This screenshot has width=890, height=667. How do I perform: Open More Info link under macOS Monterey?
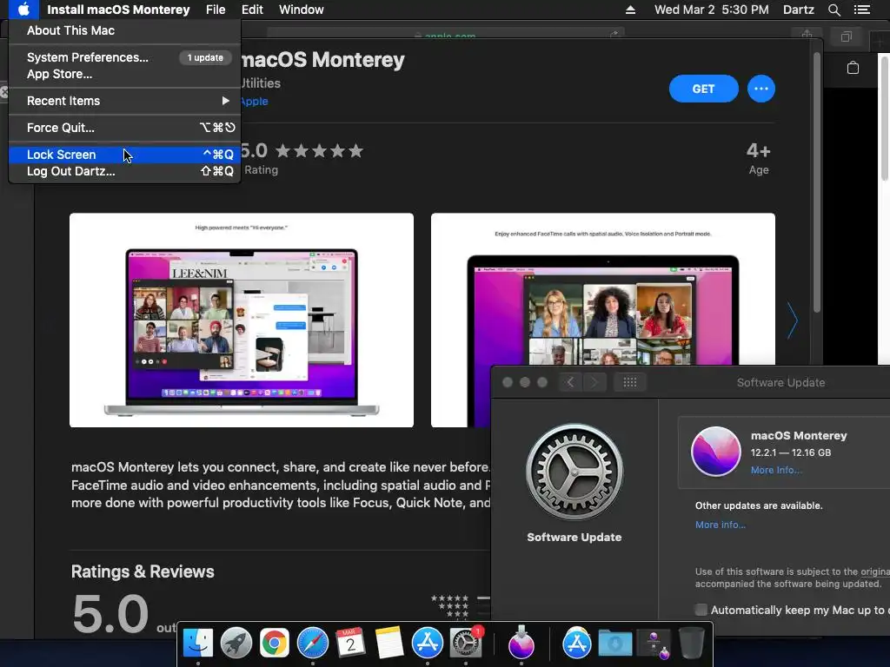(x=776, y=470)
